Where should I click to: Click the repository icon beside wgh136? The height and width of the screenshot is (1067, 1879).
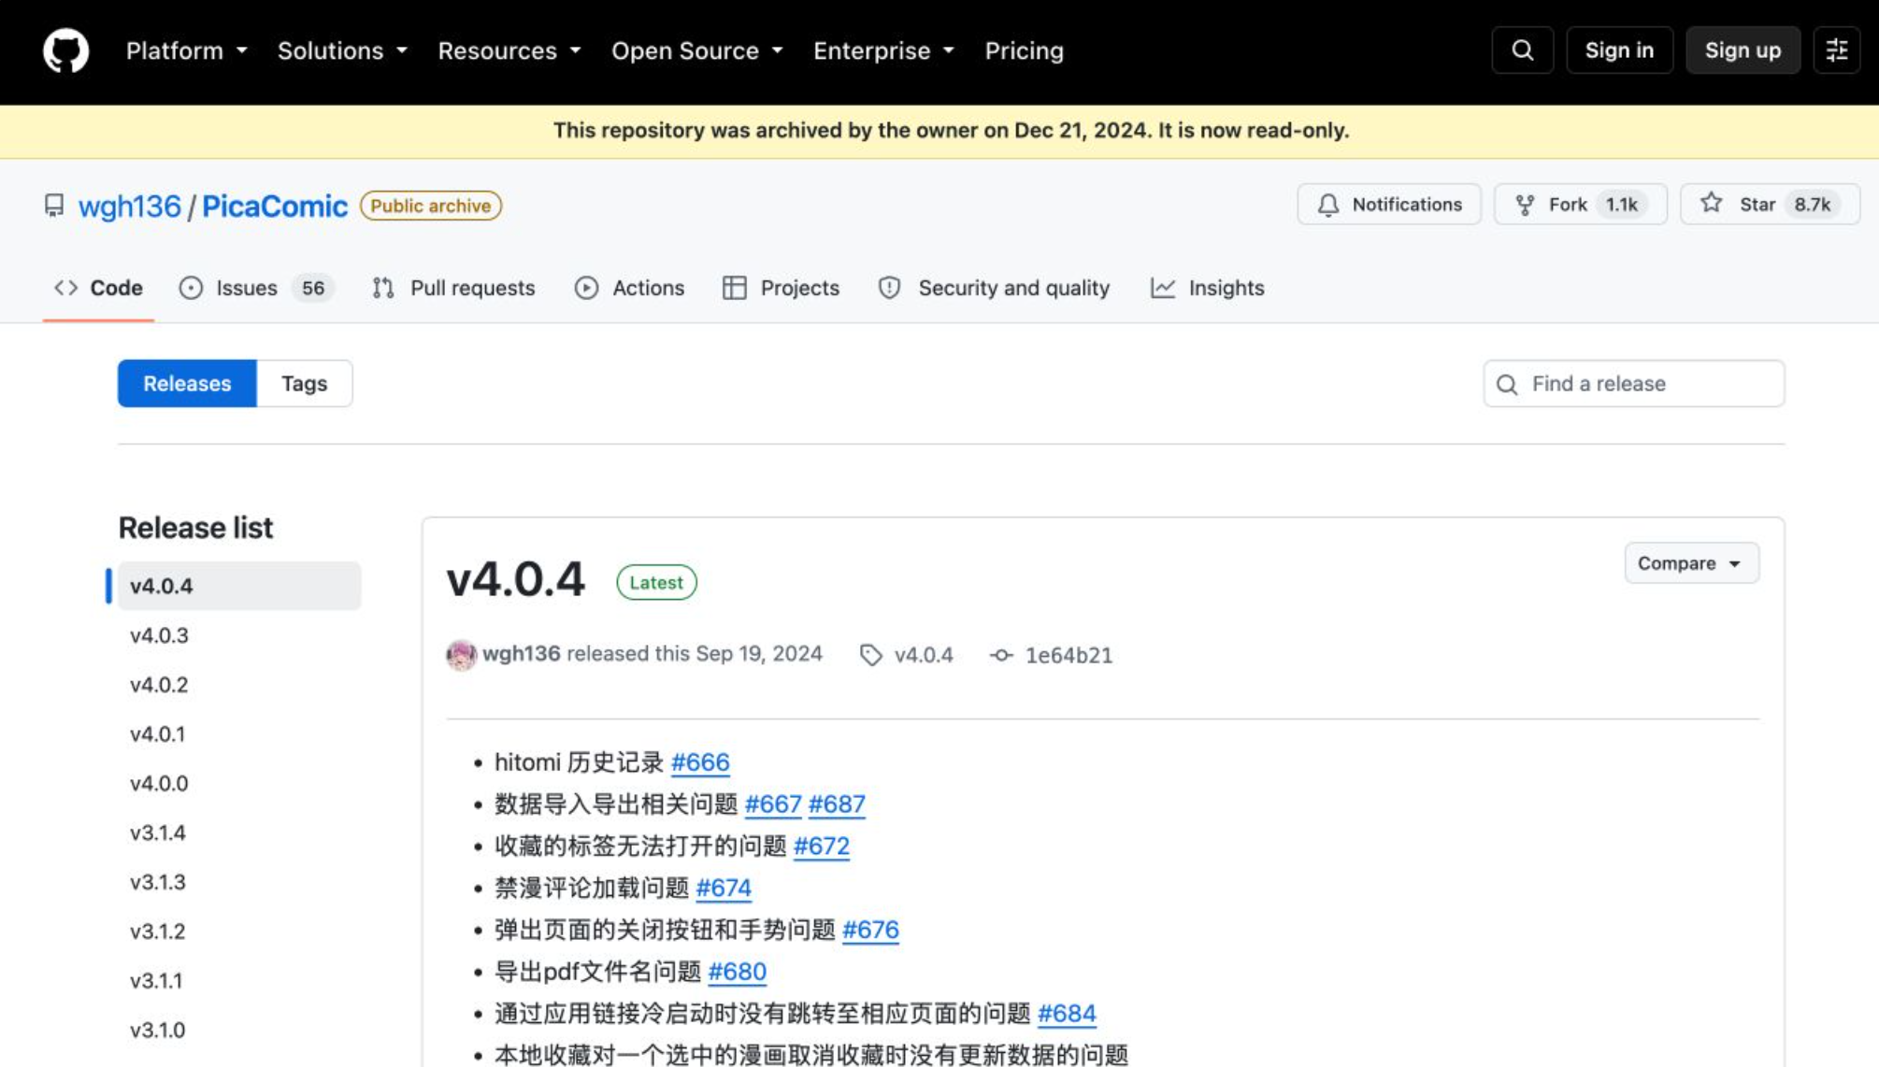pyautogui.click(x=54, y=206)
